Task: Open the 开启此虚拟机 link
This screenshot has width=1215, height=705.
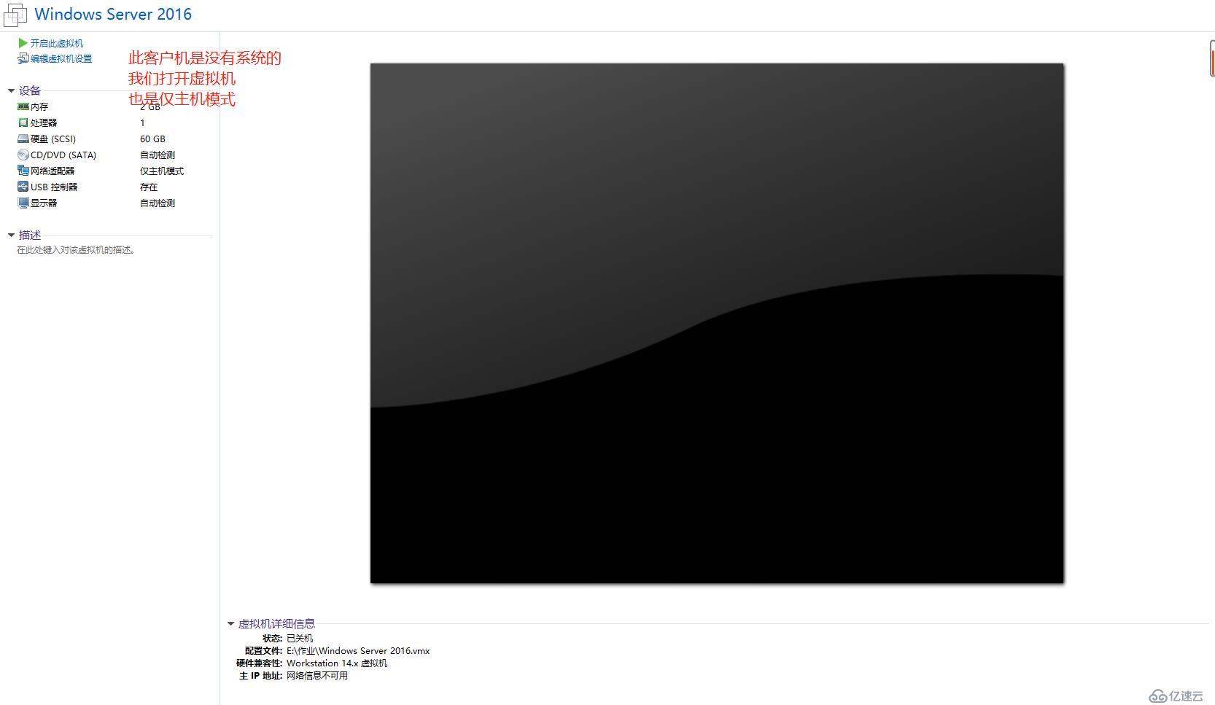Action: pos(57,43)
